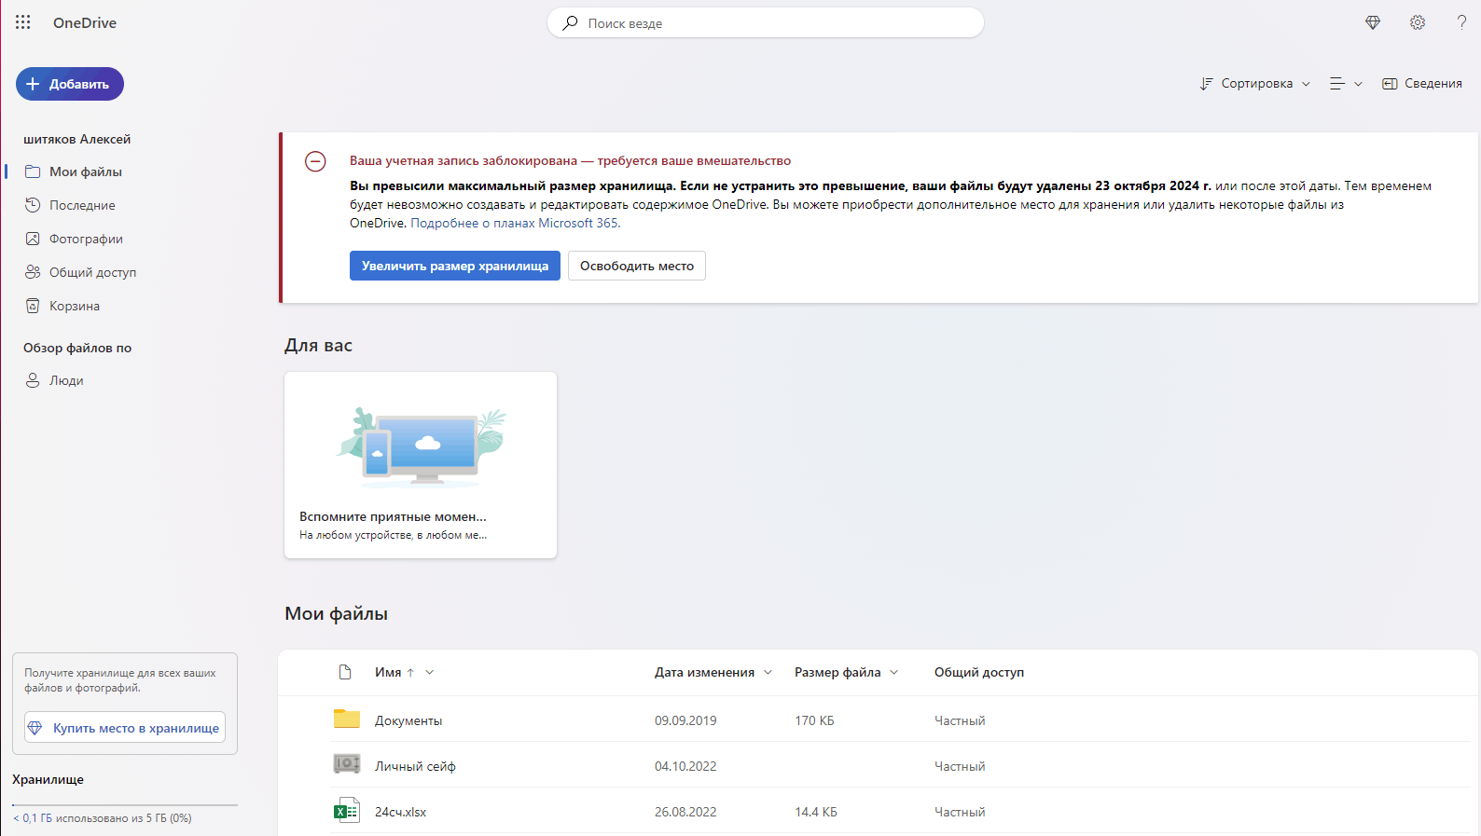Click the Сортировка sort icon
Image resolution: width=1481 pixels, height=836 pixels.
pyautogui.click(x=1207, y=84)
